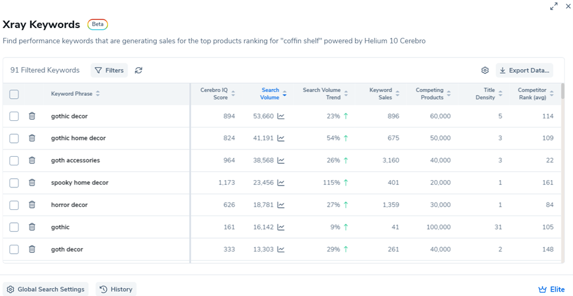Select all keywords with header checkbox
This screenshot has height=296, width=573.
tap(14, 94)
